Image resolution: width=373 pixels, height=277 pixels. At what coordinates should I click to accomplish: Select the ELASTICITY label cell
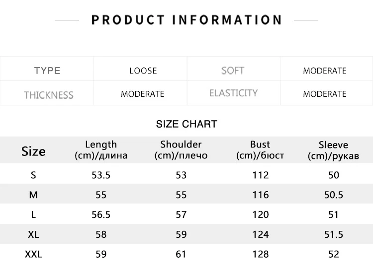click(x=234, y=93)
